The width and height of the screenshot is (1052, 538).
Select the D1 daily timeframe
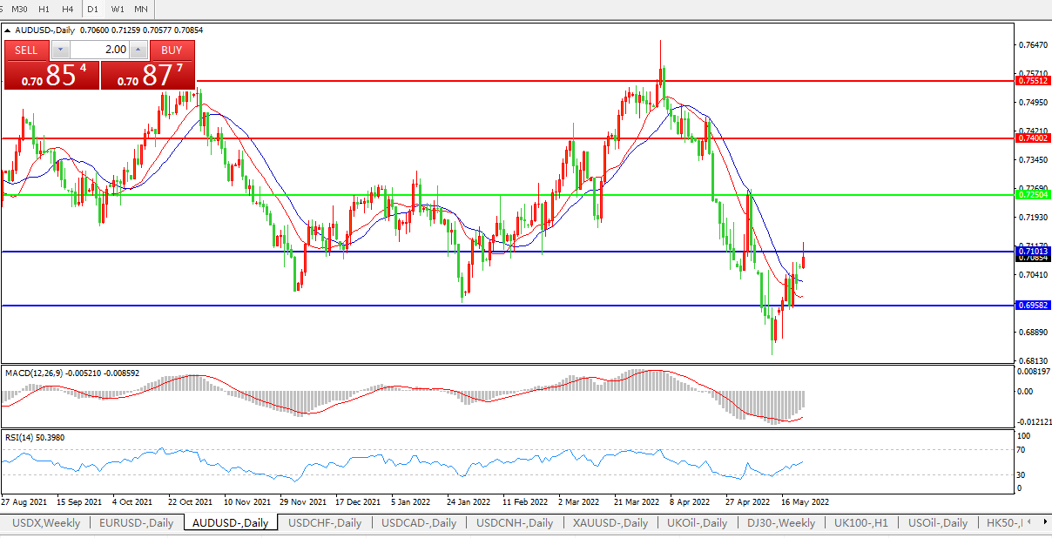coord(92,9)
